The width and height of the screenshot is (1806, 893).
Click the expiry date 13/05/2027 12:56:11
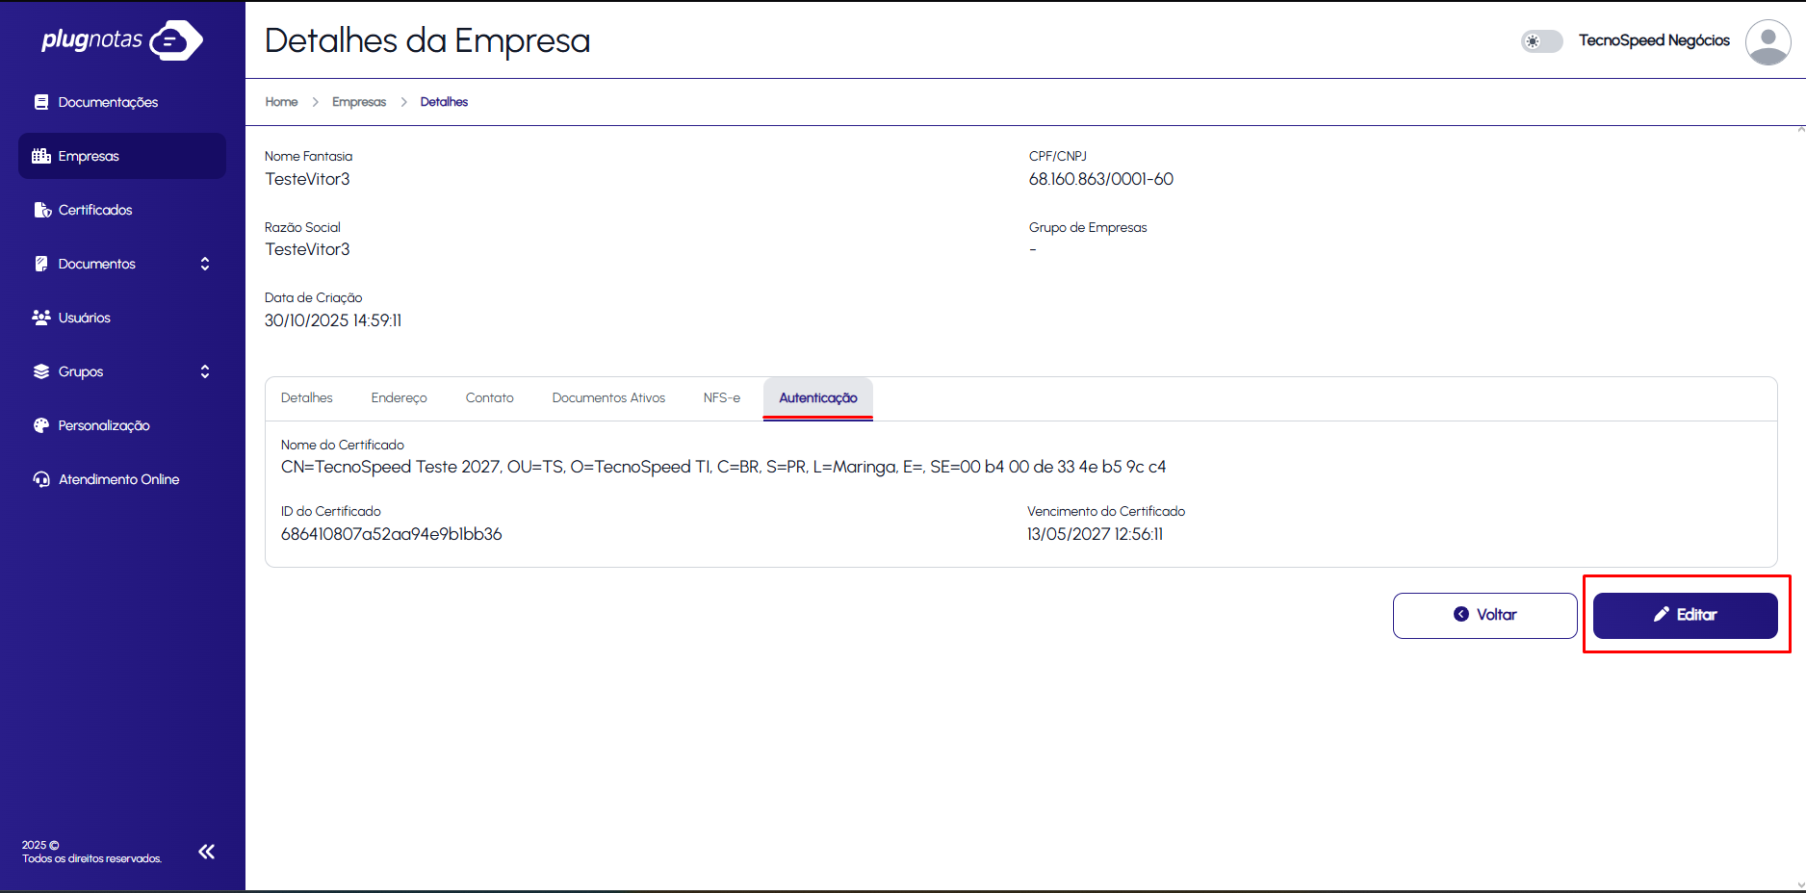pyautogui.click(x=1096, y=534)
